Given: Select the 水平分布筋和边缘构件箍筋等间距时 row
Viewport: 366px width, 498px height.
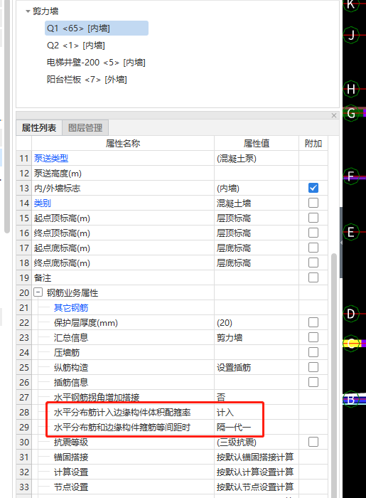Looking at the screenshot, I should point(172,427).
